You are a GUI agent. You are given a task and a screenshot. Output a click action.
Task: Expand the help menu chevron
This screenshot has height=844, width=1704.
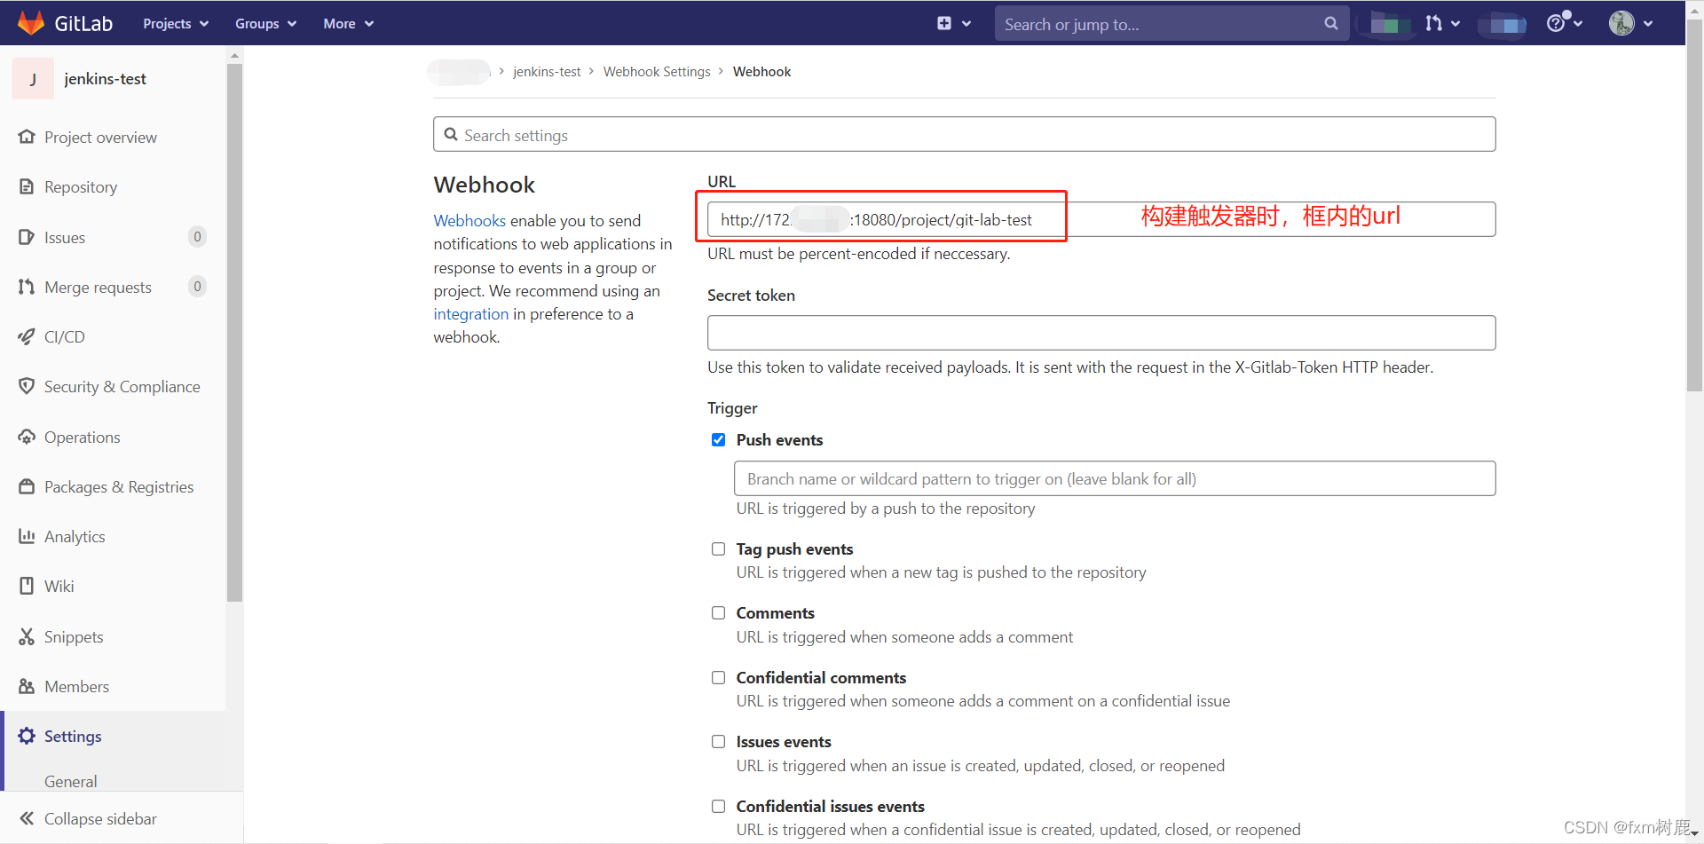(1578, 24)
